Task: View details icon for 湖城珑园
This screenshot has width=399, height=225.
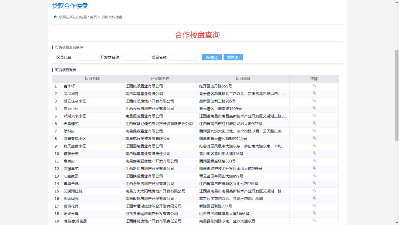Action: 314,198
